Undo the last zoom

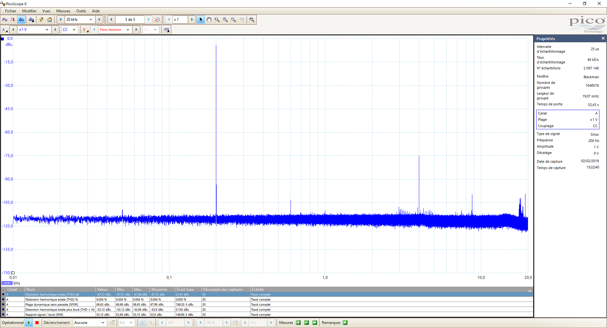coord(242,20)
